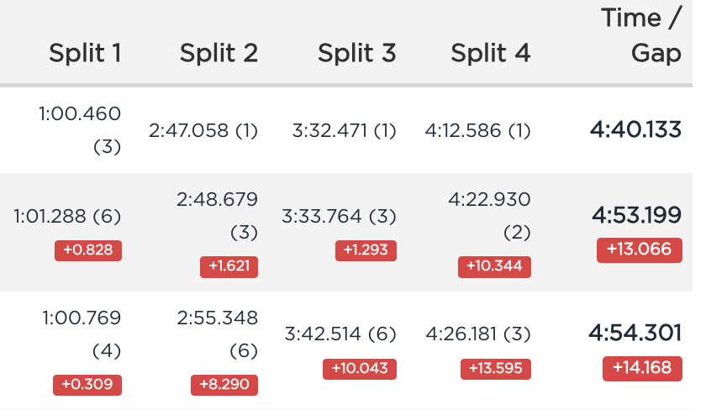
Task: Click the +10.344 split gap badge
Action: [494, 267]
